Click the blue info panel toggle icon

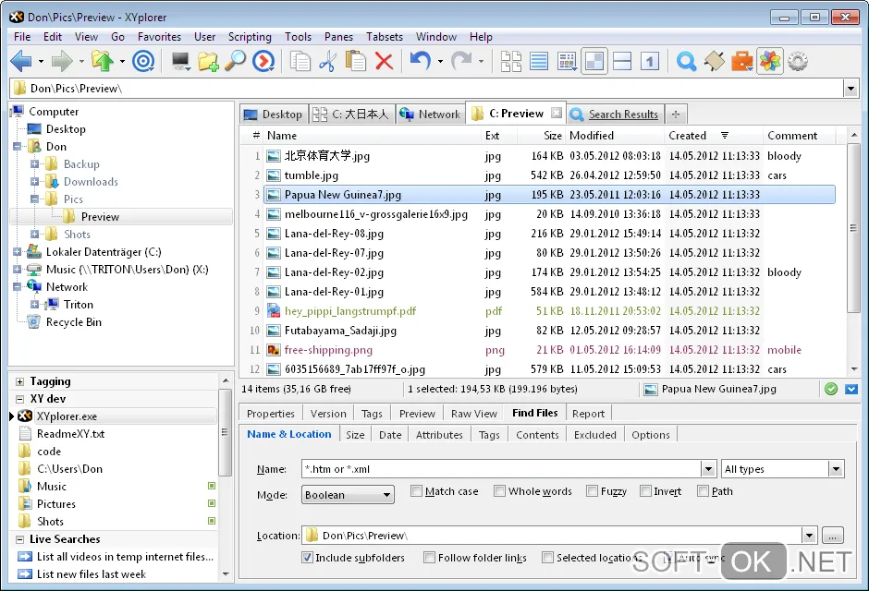point(851,389)
